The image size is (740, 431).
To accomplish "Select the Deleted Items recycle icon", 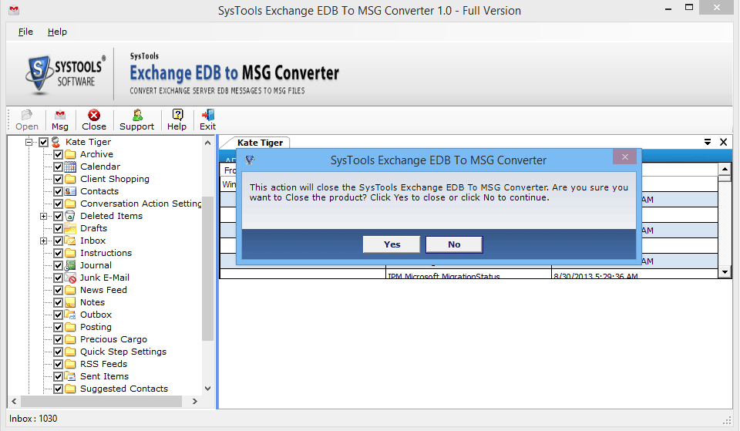I will coord(70,216).
